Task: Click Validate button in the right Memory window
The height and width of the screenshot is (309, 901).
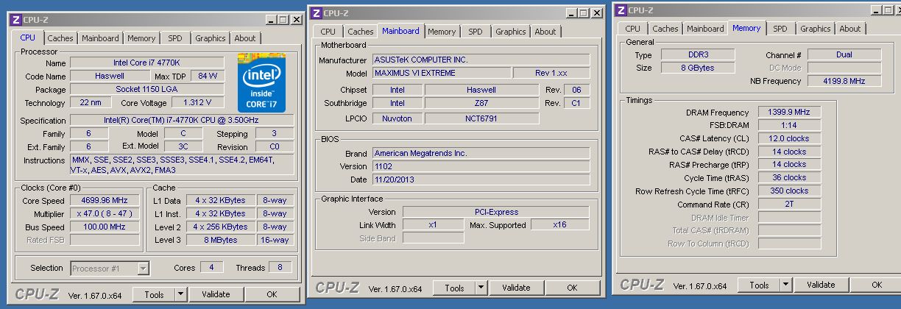Action: (820, 285)
